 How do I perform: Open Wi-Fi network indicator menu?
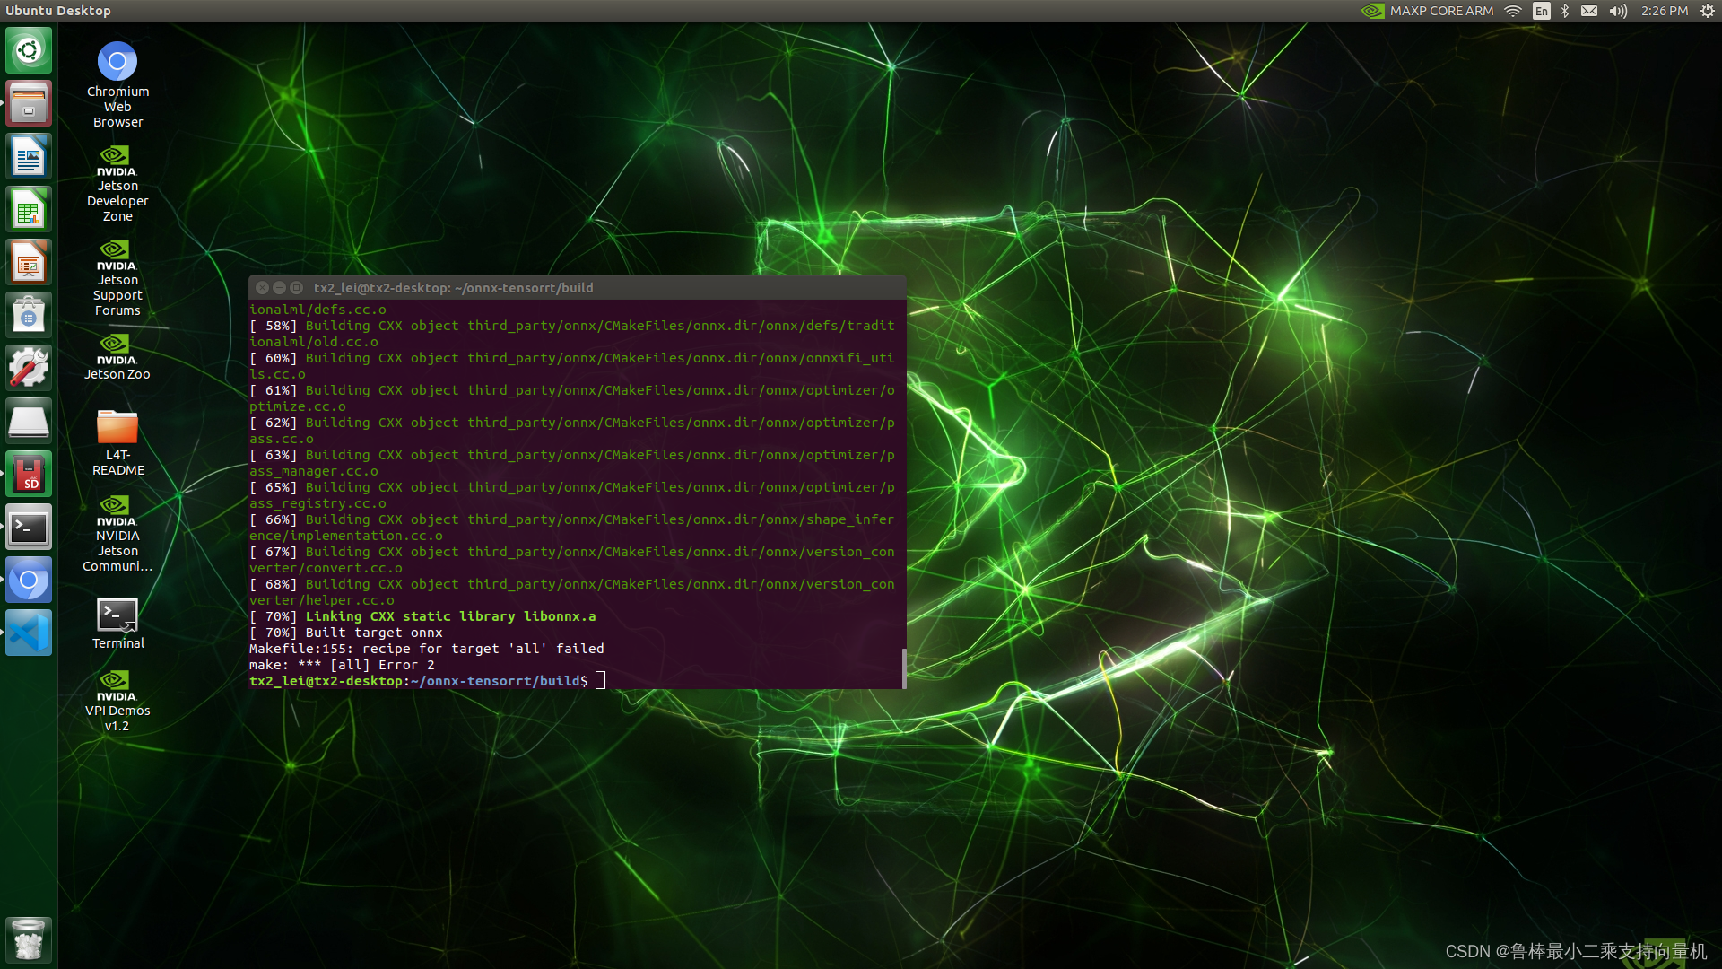pyautogui.click(x=1513, y=11)
